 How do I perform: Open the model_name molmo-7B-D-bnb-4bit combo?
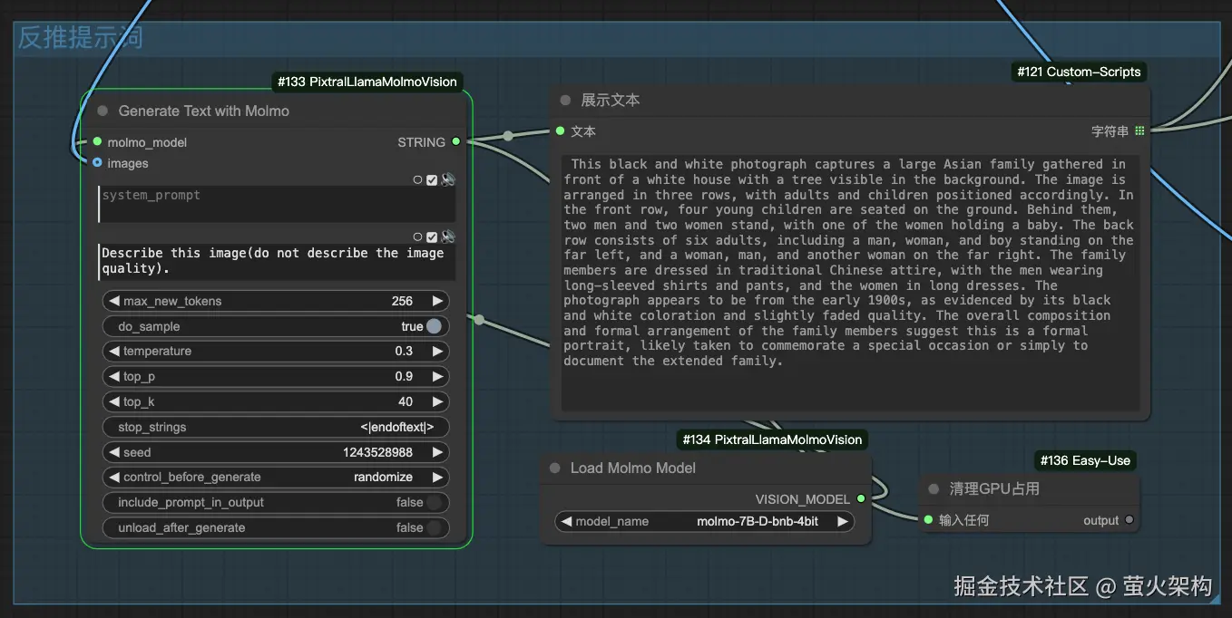(705, 521)
